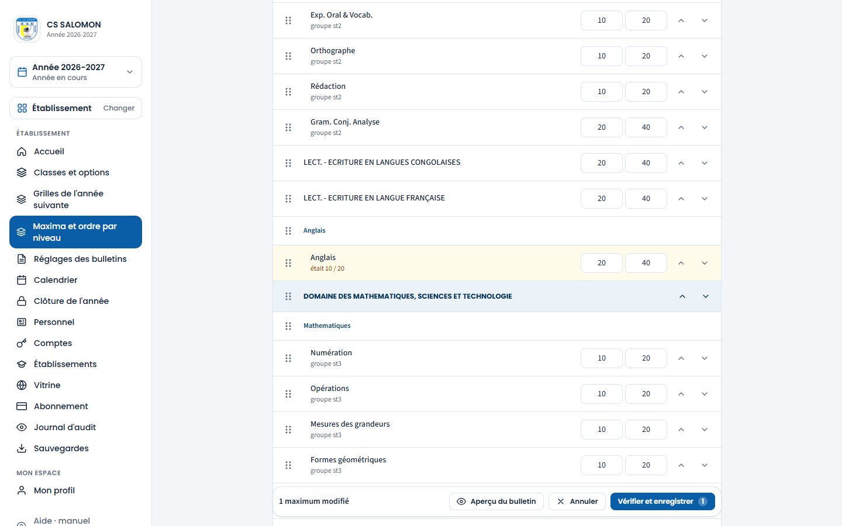Grab drag handle of DOMAINE DES MATHEMATIQUES header
This screenshot has width=842, height=526.
288,296
